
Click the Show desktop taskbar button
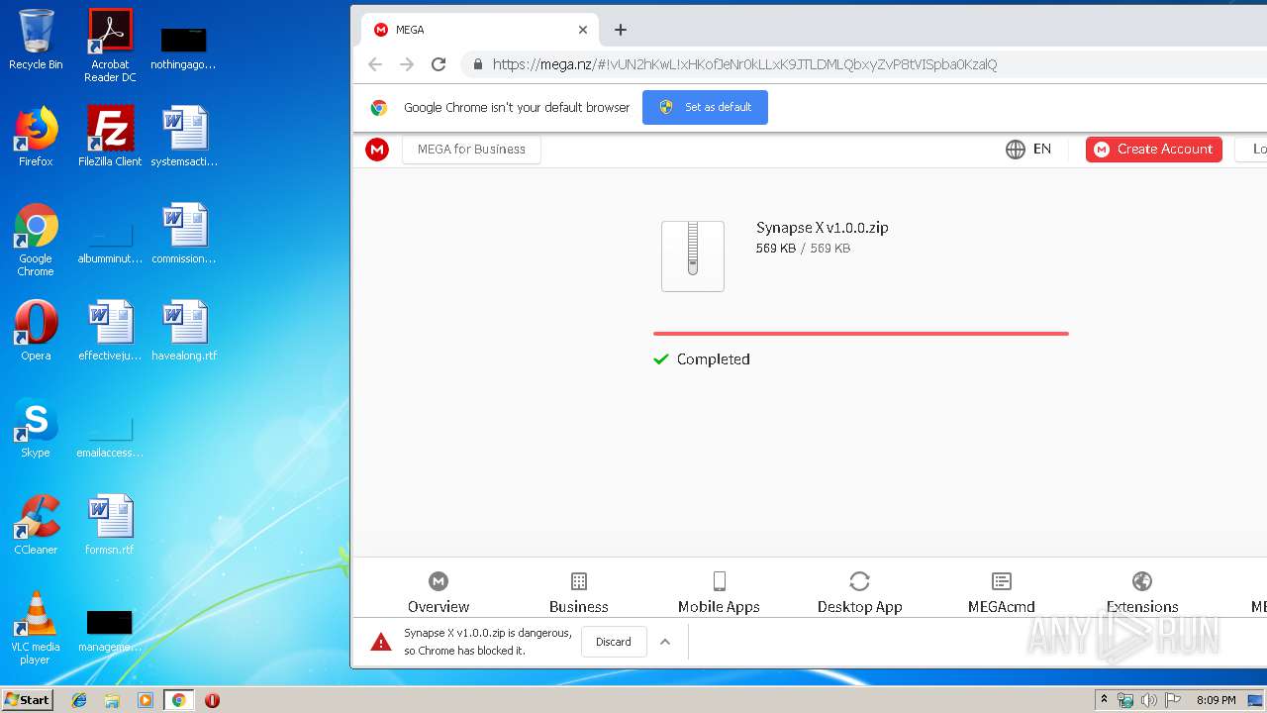pyautogui.click(x=1256, y=700)
